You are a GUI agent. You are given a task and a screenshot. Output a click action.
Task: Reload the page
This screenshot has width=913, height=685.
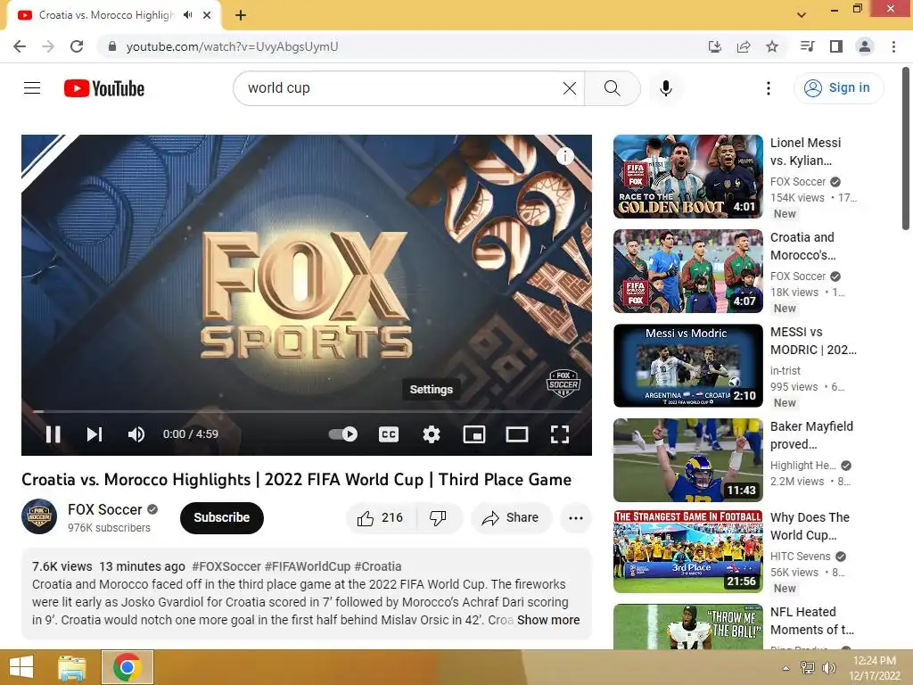(77, 46)
